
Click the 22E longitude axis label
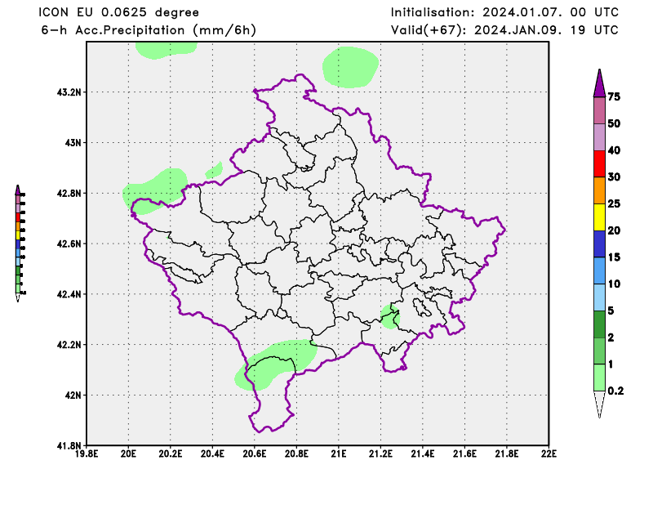tap(549, 454)
